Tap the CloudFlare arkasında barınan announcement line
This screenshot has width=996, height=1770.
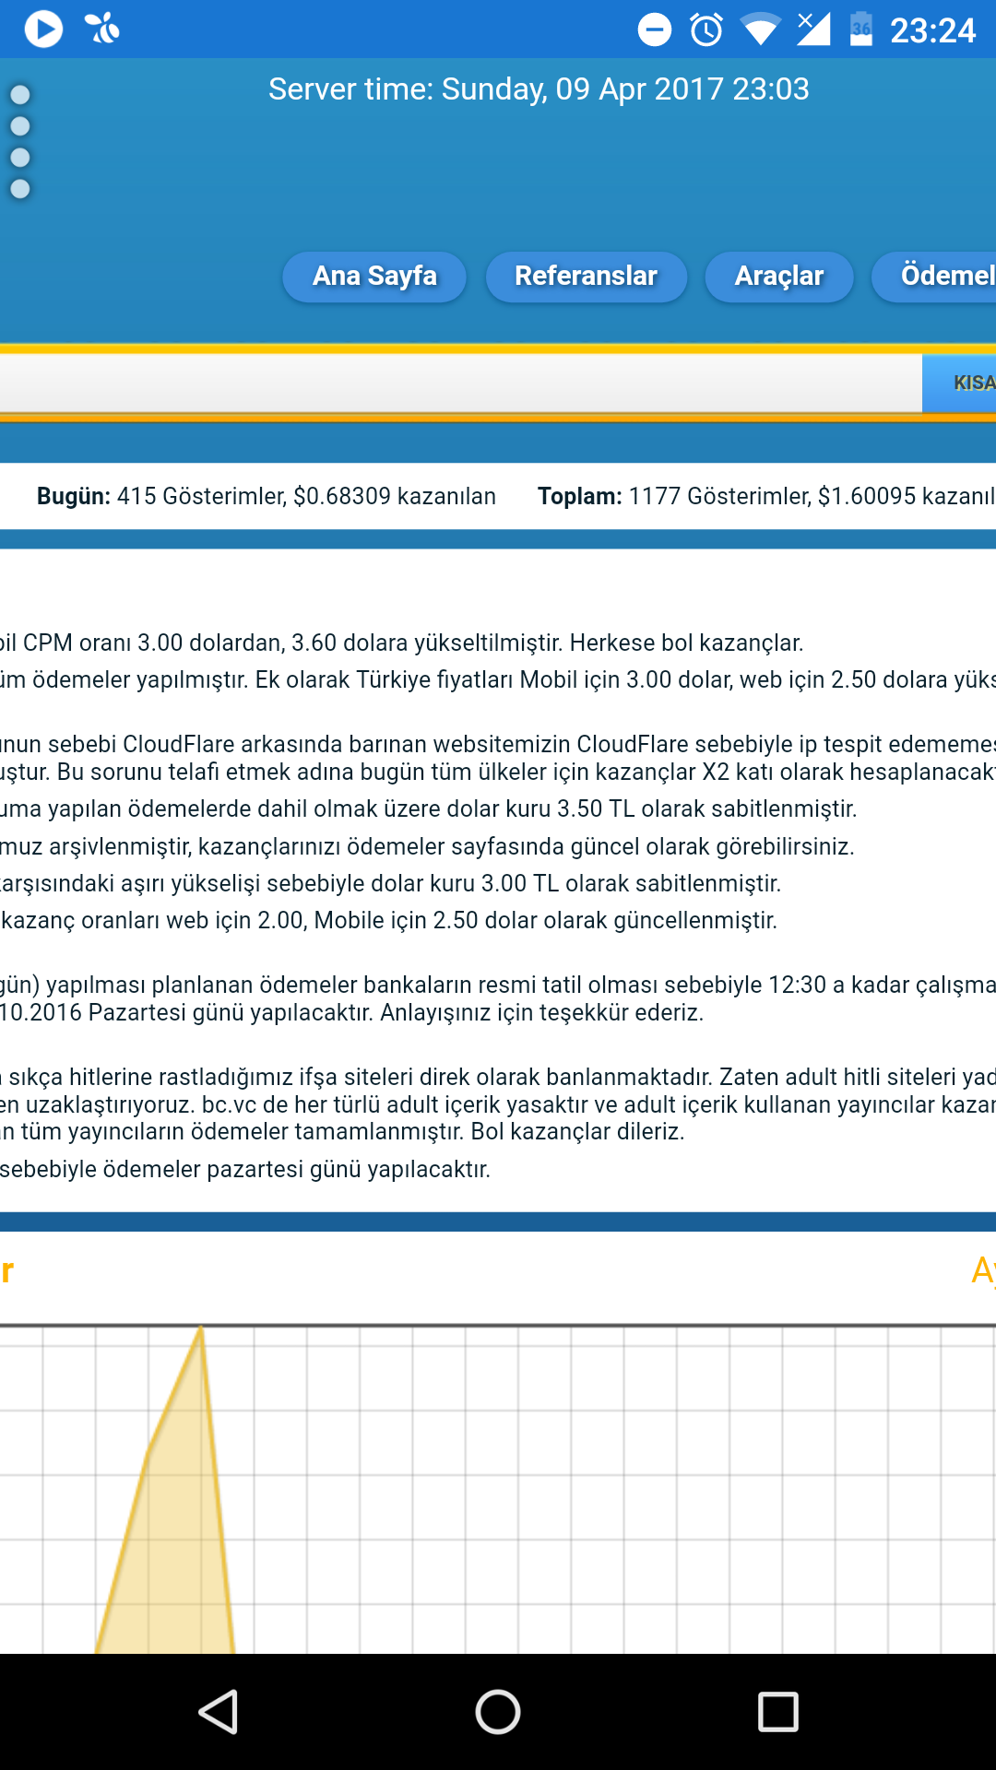coord(498,744)
